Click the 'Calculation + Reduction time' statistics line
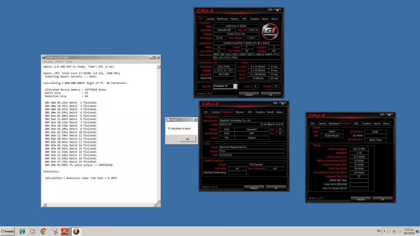The image size is (420, 236). pyautogui.click(x=81, y=178)
